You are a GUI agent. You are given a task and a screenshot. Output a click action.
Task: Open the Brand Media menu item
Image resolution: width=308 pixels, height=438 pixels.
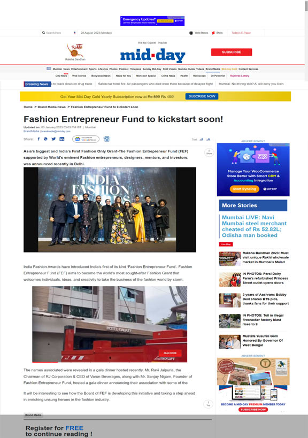point(213,69)
